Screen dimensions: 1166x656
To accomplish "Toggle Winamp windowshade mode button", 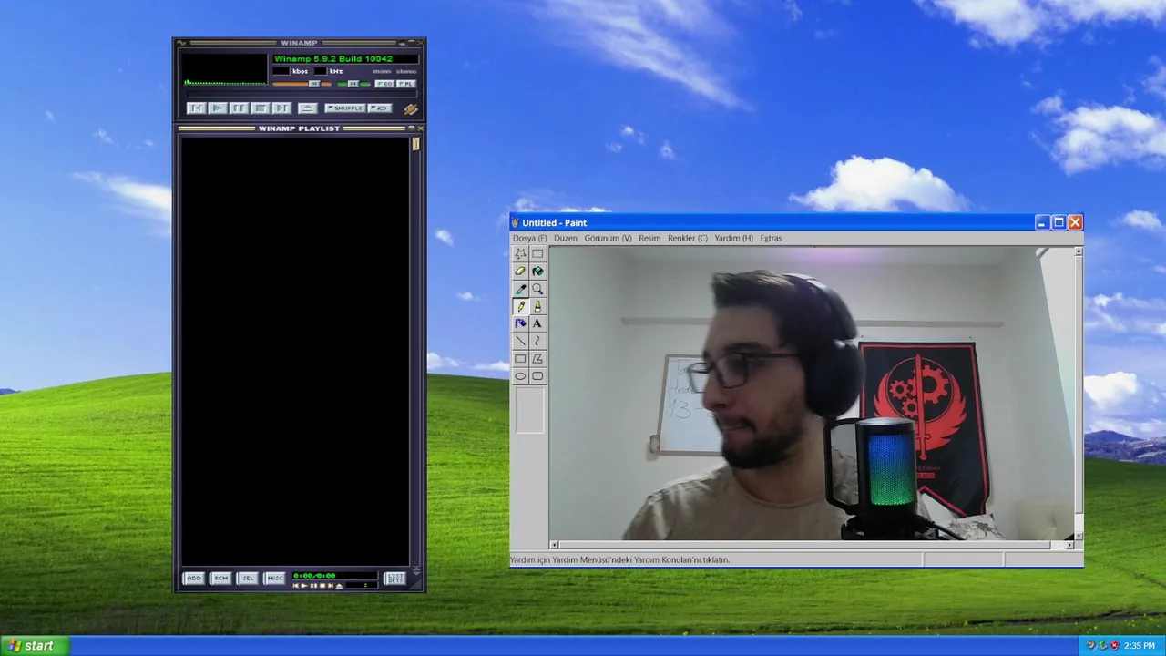I will 411,43.
